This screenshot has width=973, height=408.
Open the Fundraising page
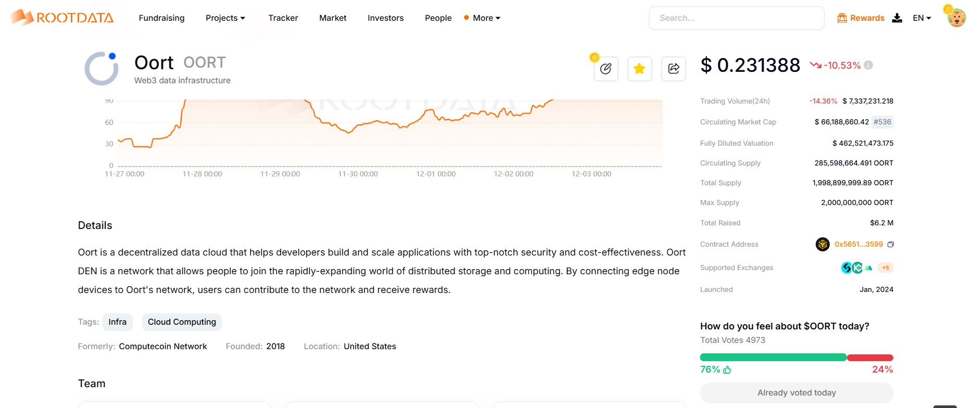pyautogui.click(x=161, y=18)
